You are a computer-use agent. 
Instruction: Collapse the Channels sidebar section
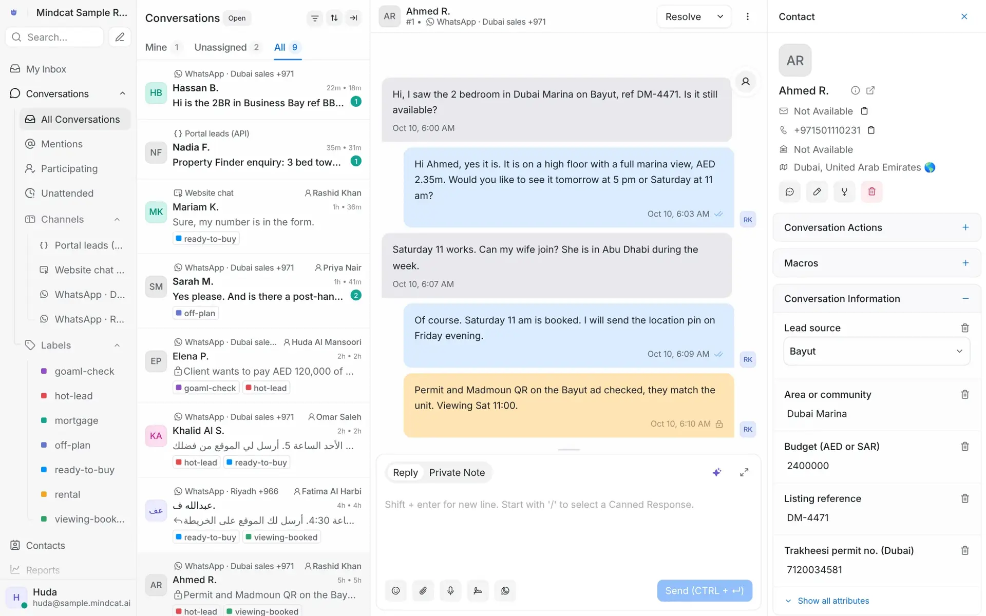click(117, 219)
